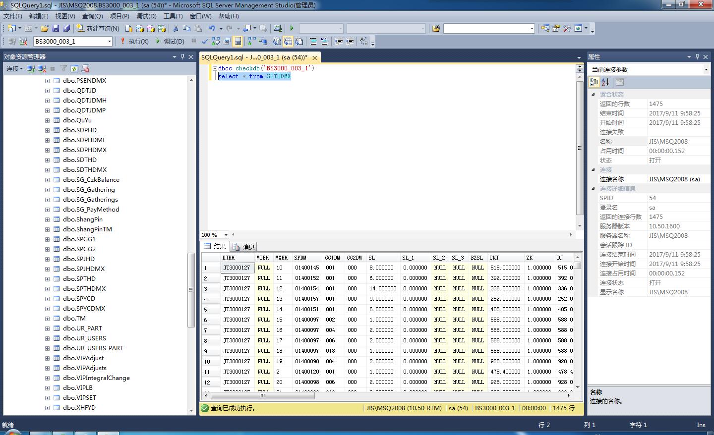This screenshot has width=714, height=435.
Task: Click the CKJ column header
Action: point(505,258)
